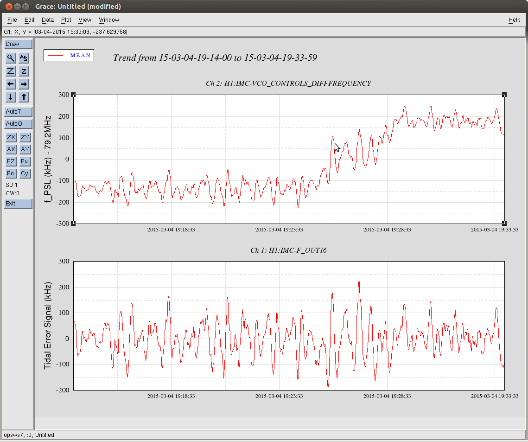Click the bottom-left graph selection handle

(x=73, y=224)
